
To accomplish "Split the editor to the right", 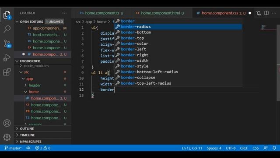I will (266, 13).
